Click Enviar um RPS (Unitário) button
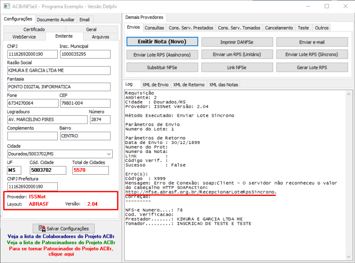Image resolution: width=355 pixels, height=263 pixels. (x=237, y=55)
